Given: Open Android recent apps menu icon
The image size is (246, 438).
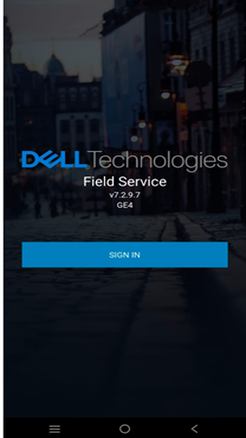Looking at the screenshot, I should click(55, 429).
